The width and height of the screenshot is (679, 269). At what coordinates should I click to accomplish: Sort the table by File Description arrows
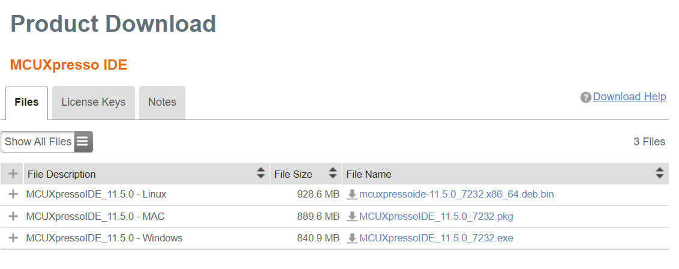(x=260, y=174)
